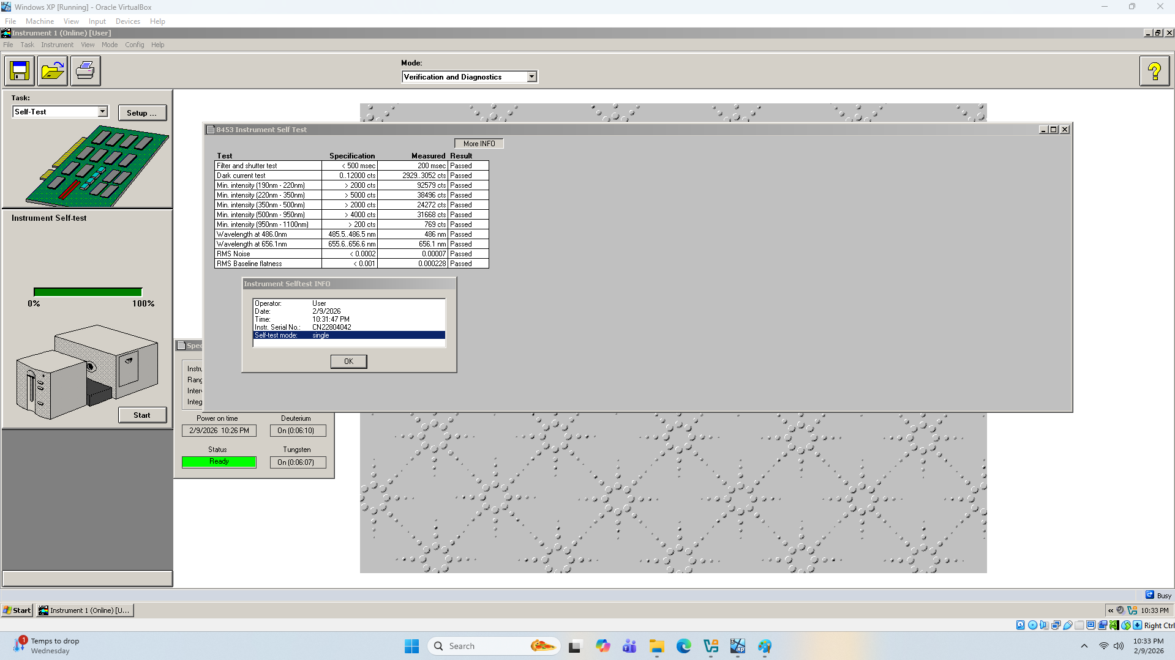Click the Setup ... button
The height and width of the screenshot is (660, 1175).
coord(142,113)
